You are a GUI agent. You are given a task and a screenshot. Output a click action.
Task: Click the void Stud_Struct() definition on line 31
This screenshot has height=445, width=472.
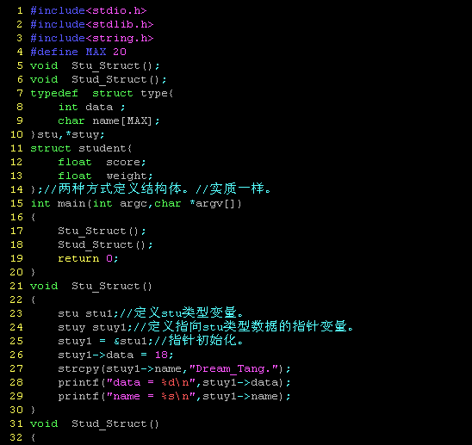[95, 424]
